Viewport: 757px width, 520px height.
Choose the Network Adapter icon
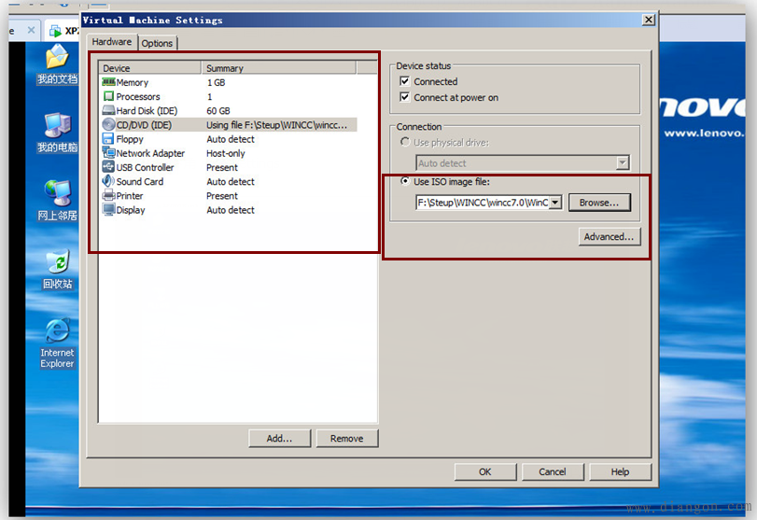108,153
